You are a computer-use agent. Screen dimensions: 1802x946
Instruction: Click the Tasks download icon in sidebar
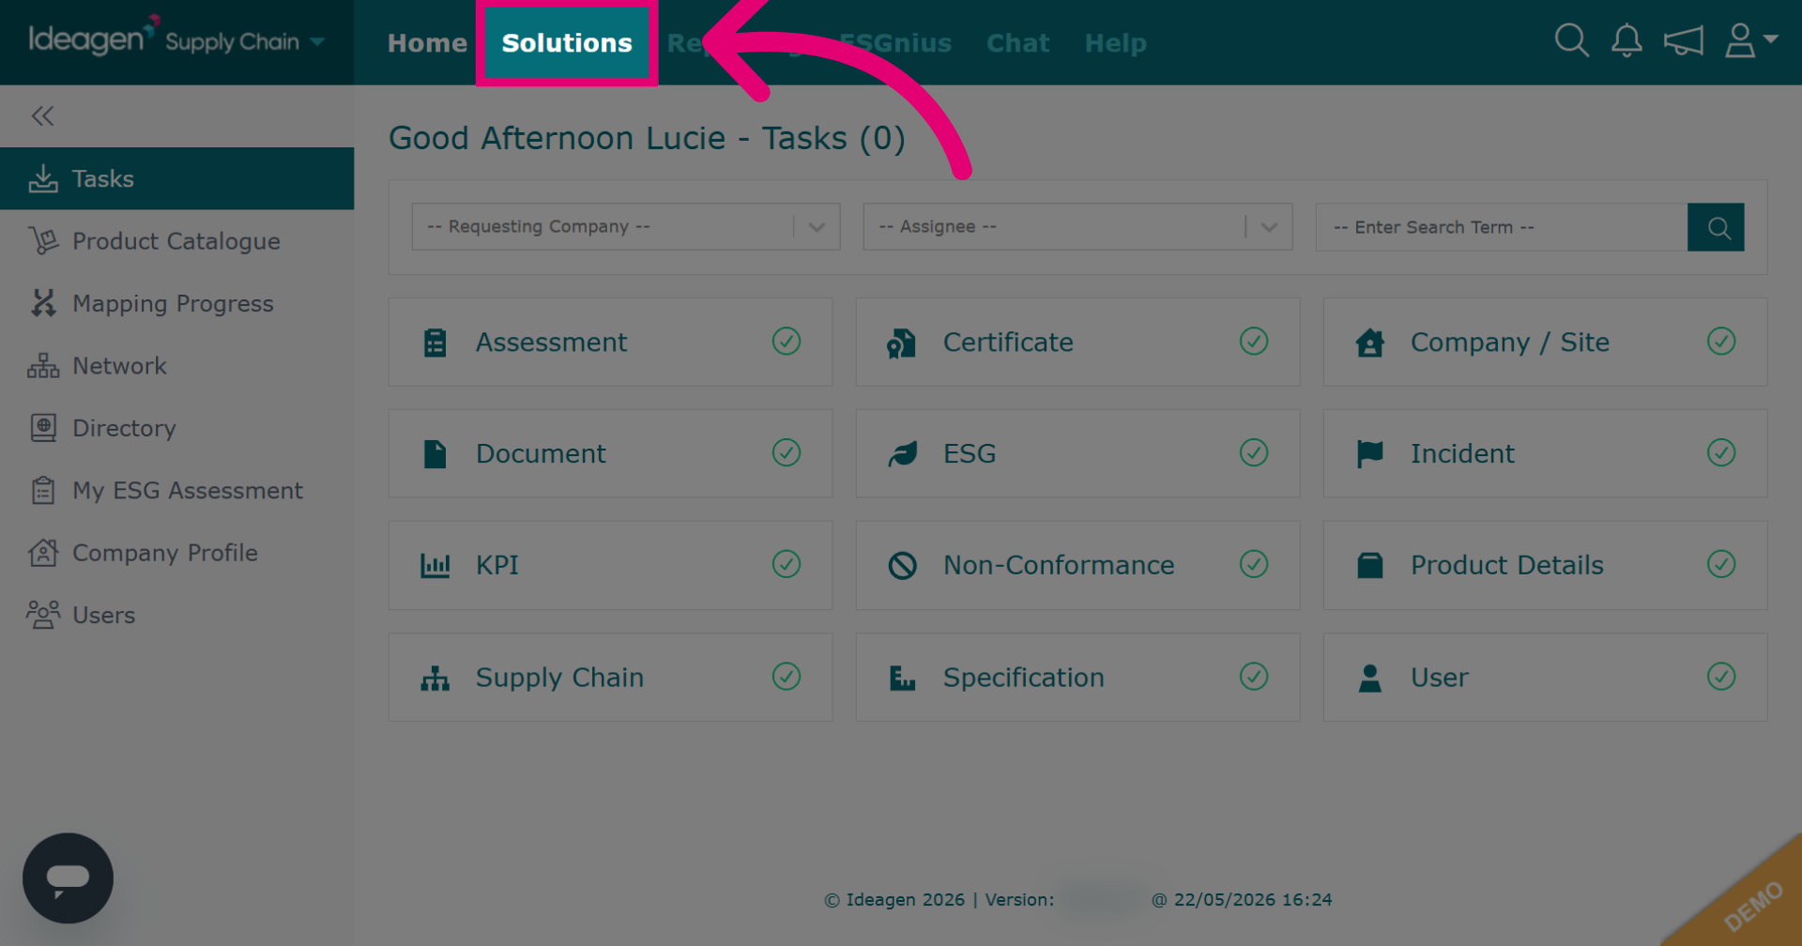coord(43,178)
